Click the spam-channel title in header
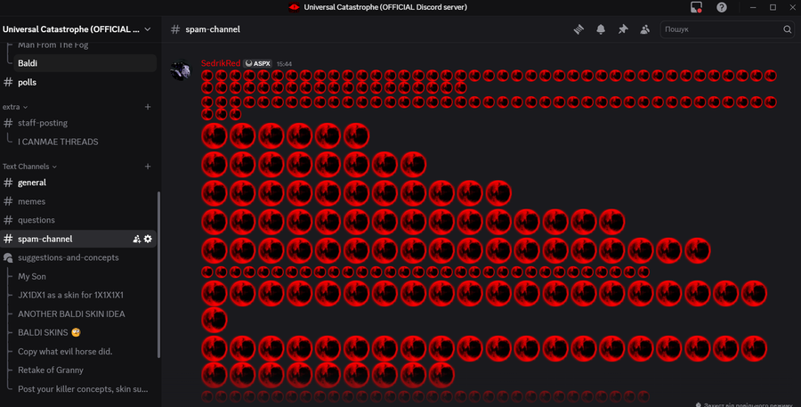This screenshot has width=801, height=407. [213, 29]
